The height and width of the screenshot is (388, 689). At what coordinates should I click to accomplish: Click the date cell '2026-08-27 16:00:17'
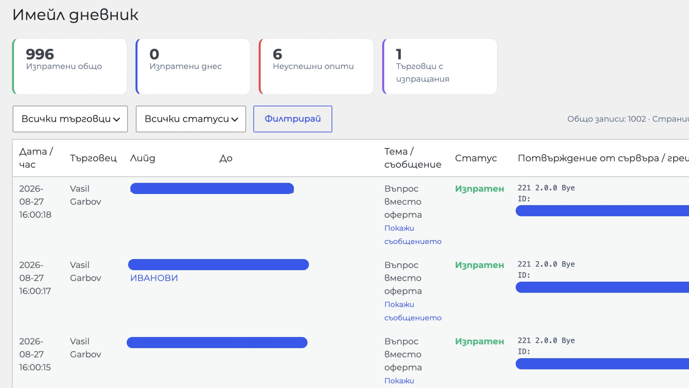pos(35,278)
